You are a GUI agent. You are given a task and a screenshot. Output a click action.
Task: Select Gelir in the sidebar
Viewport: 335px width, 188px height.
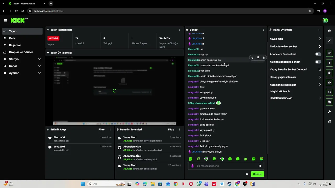coord(22,38)
